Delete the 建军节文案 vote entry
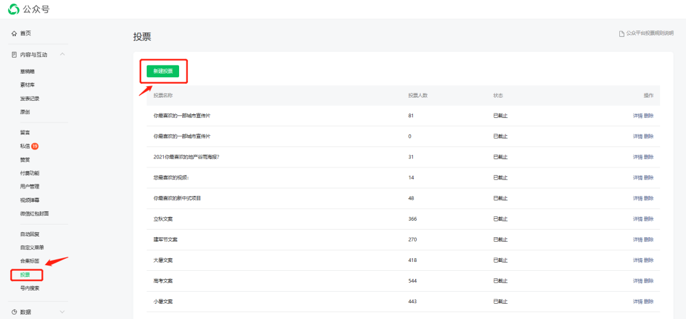686x319 pixels. pyautogui.click(x=649, y=240)
